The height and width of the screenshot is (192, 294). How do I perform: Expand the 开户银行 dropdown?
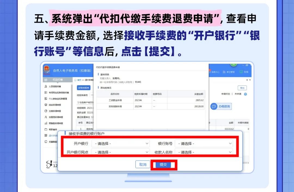coord(121,143)
